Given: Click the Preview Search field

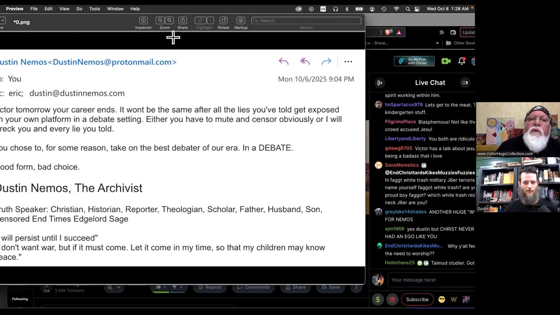Looking at the screenshot, I should click(x=306, y=21).
